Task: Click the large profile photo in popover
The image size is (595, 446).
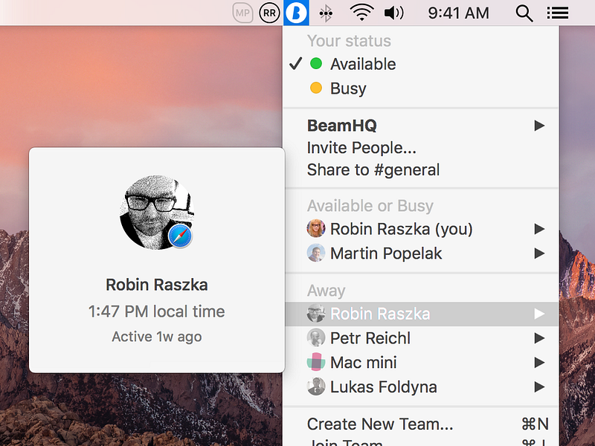Action: pyautogui.click(x=157, y=212)
